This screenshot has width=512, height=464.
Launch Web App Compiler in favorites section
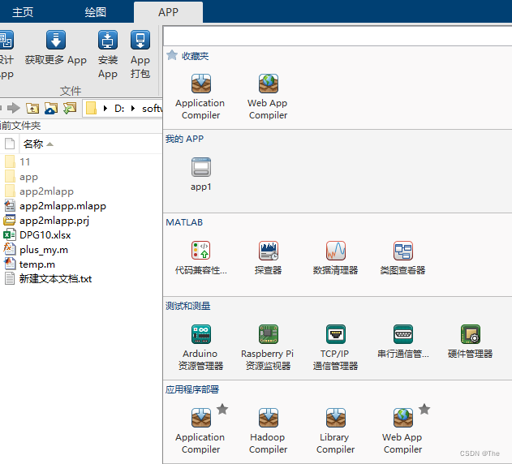tap(268, 97)
